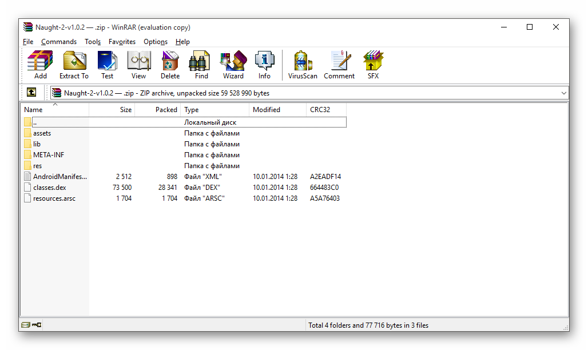The height and width of the screenshot is (350, 588).
Task: Open the Find binoculars tool
Action: pos(201,65)
